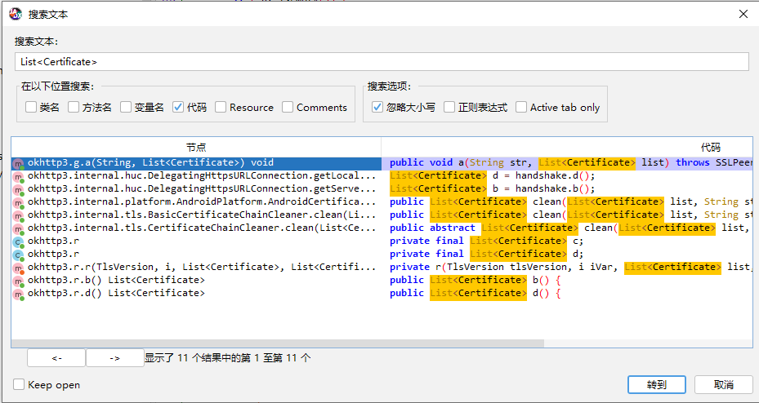Enable the Resource search checkbox

click(221, 107)
